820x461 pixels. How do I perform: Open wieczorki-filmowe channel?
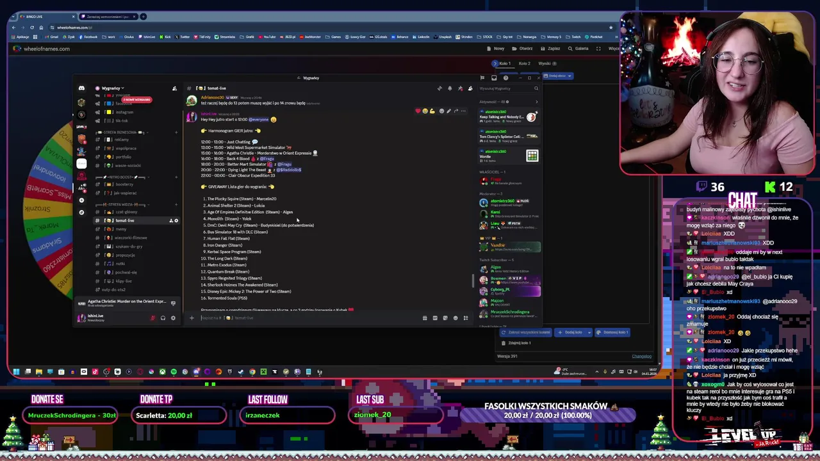(131, 238)
